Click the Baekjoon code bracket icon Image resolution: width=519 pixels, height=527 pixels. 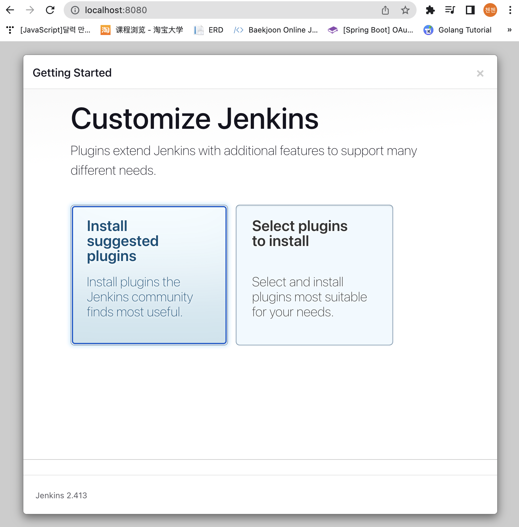point(239,30)
